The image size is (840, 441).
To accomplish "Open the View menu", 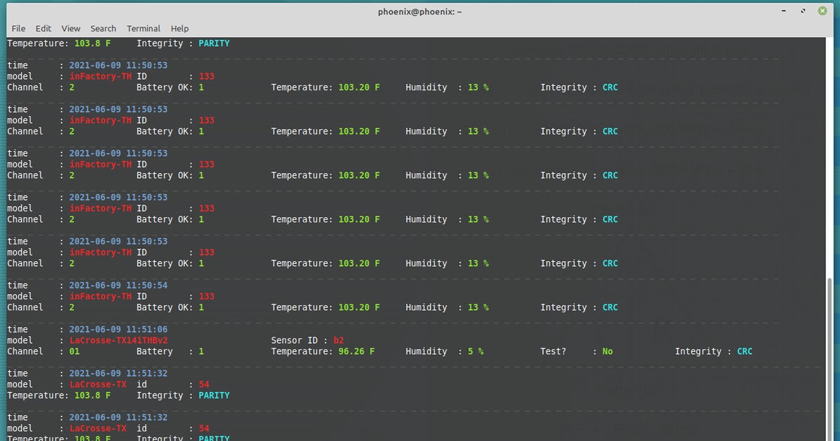I will tap(71, 29).
